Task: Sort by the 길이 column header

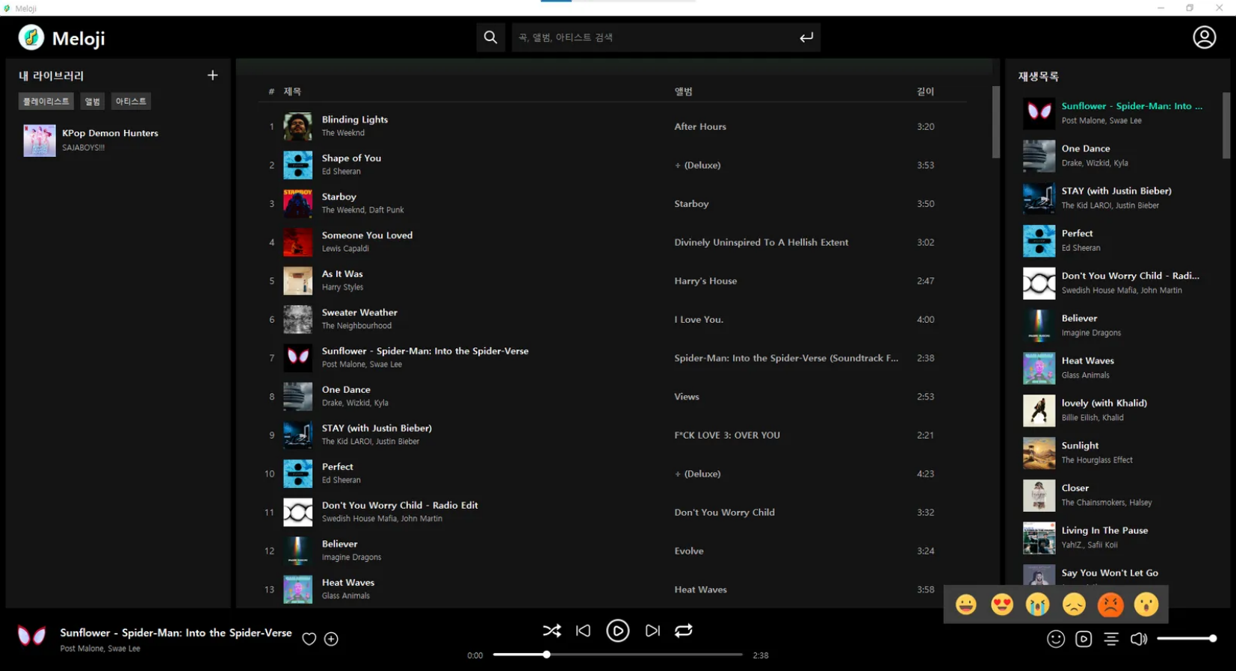Action: tap(925, 91)
